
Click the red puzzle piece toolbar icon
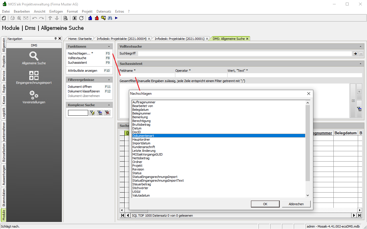[x=97, y=18]
